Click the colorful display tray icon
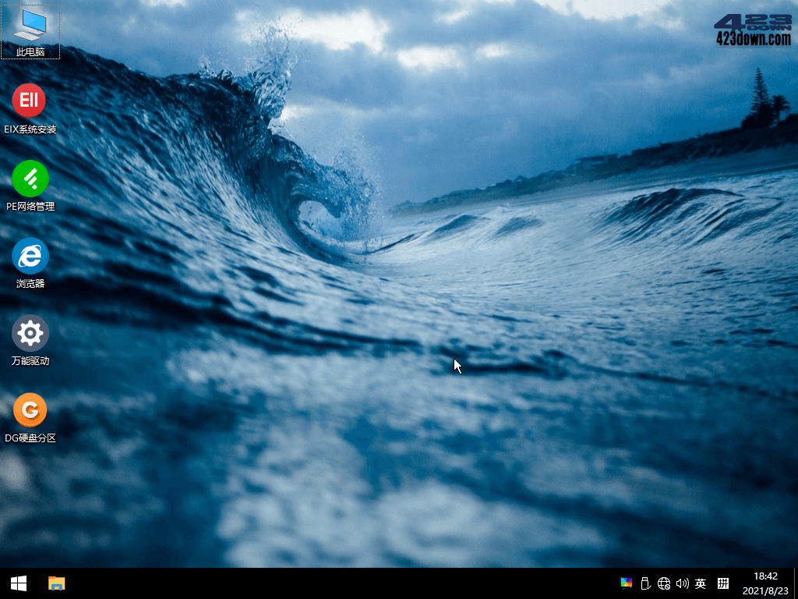This screenshot has width=798, height=599. pos(626,583)
